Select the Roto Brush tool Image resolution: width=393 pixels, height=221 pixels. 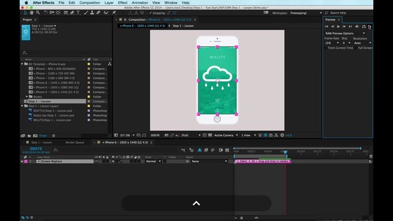pyautogui.click(x=106, y=13)
